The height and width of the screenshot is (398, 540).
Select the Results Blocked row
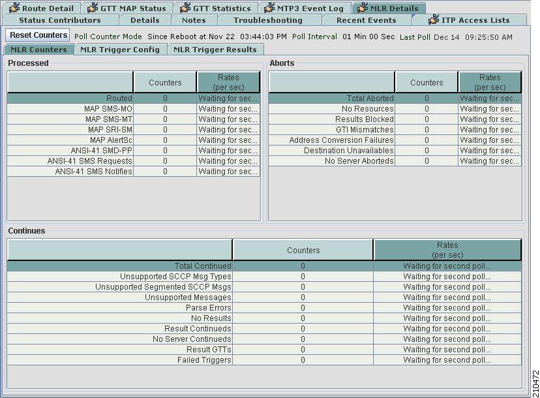point(395,119)
